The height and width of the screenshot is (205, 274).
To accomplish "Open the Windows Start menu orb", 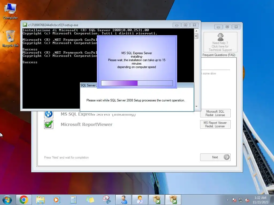I will 7,200.
